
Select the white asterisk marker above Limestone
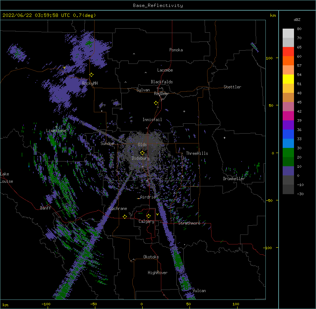56,127
